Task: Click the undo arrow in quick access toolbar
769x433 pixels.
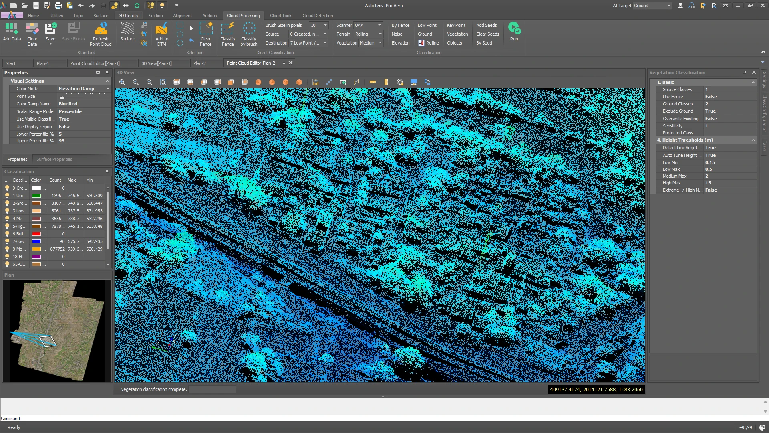Action: (81, 6)
